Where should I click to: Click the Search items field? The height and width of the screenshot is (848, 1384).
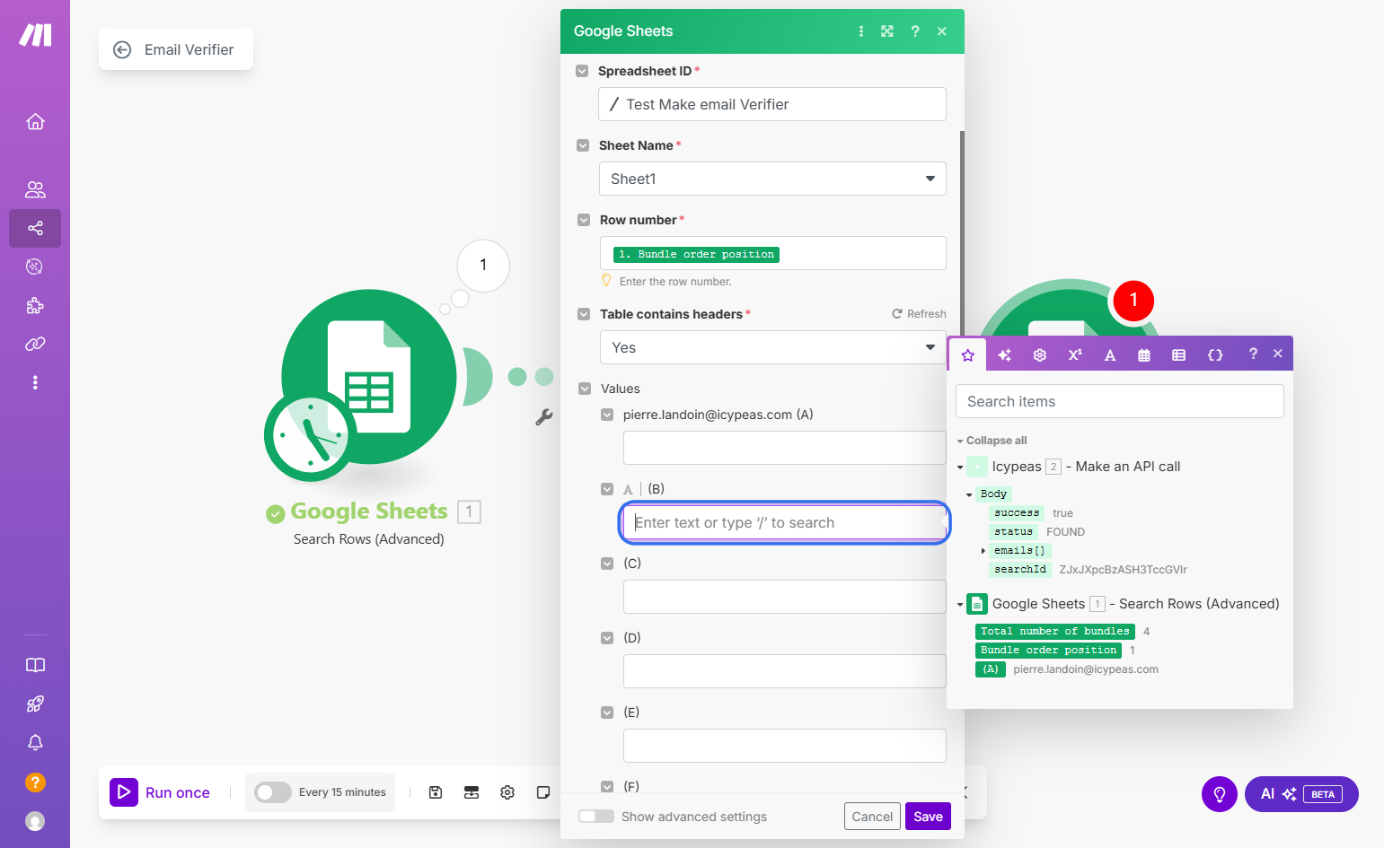point(1120,401)
